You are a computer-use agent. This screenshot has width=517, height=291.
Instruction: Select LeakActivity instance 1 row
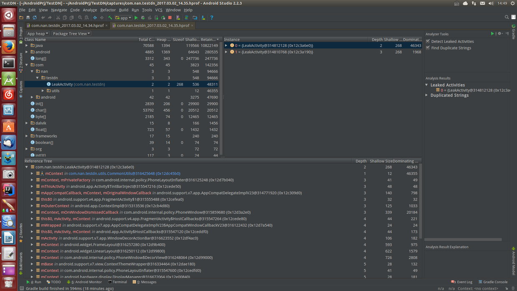(277, 52)
